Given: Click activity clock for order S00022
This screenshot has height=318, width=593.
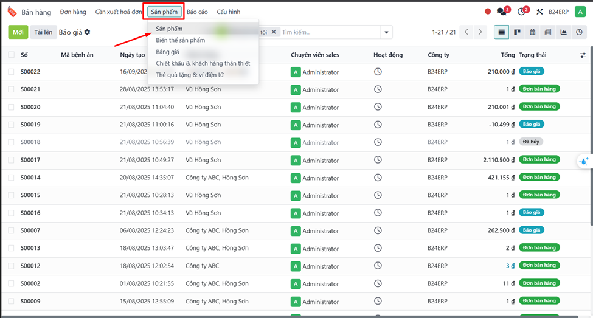Looking at the screenshot, I should (x=378, y=72).
